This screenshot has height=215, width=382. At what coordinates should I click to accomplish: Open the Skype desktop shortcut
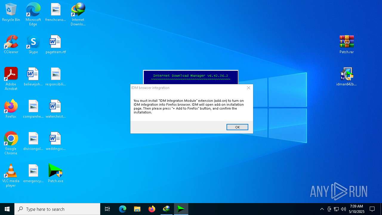(x=33, y=45)
